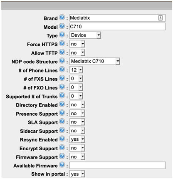Open the Show in portal dropdown

tap(77, 174)
